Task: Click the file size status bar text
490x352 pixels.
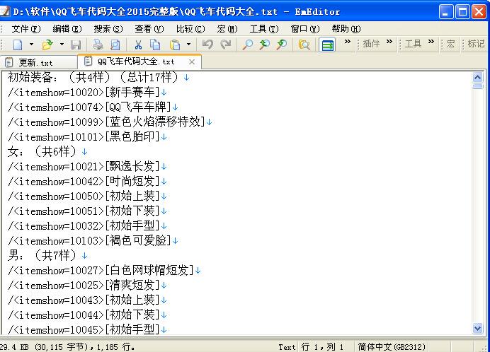Action: pos(67,346)
